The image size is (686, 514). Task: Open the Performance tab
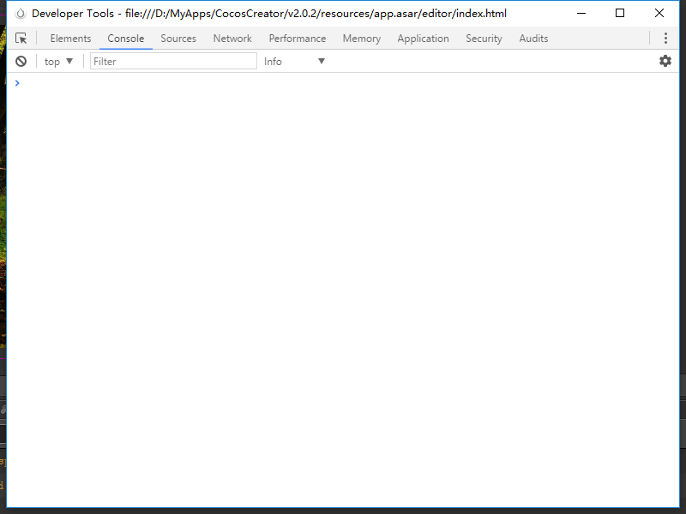(x=297, y=39)
